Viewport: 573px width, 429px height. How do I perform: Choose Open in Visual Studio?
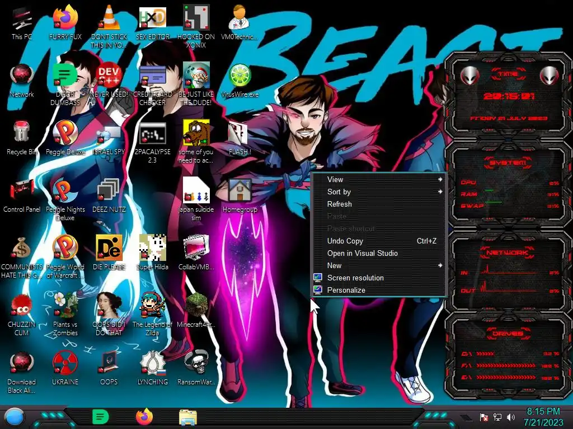[379, 253]
